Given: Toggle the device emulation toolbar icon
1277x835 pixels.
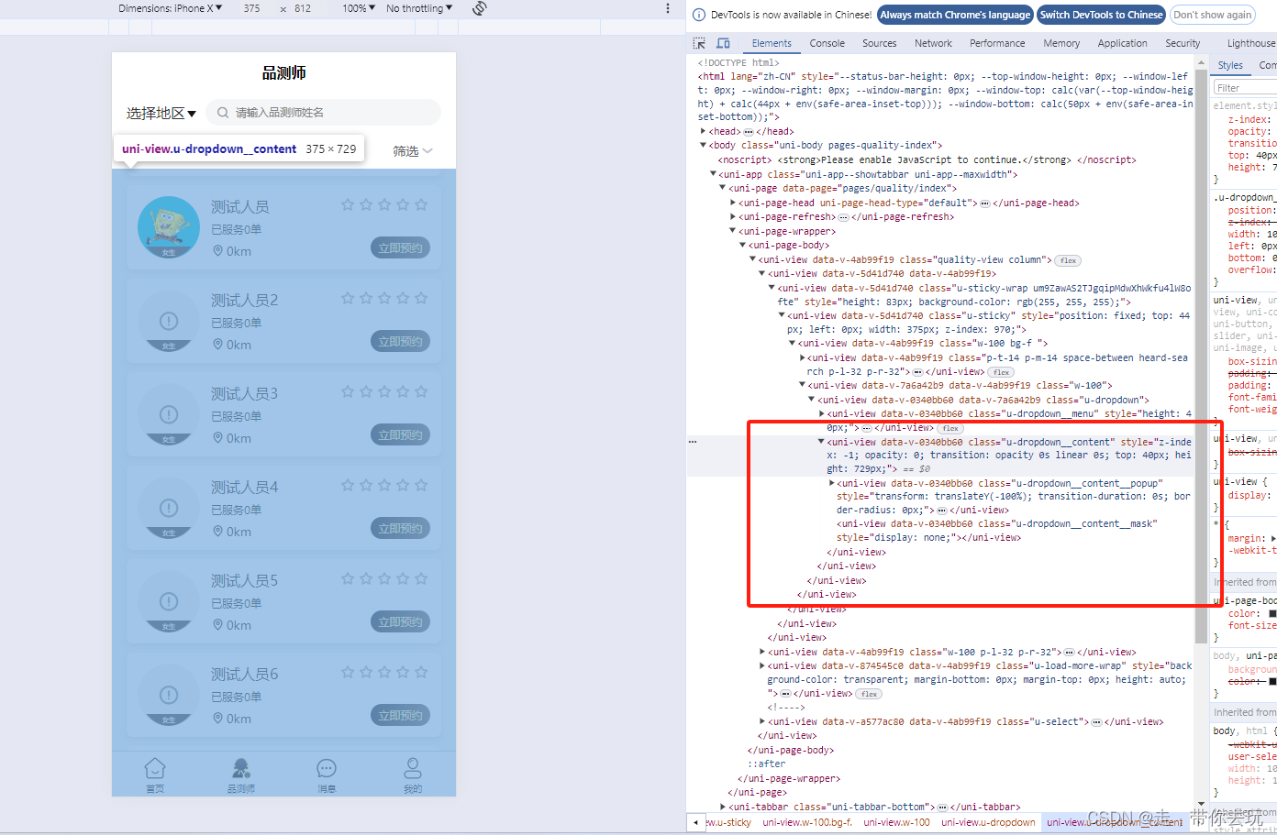Looking at the screenshot, I should pos(721,42).
